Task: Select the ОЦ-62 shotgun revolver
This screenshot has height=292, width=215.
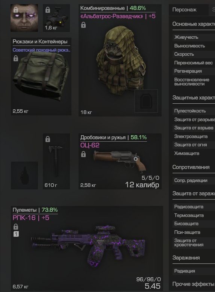Action: pyautogui.click(x=120, y=161)
